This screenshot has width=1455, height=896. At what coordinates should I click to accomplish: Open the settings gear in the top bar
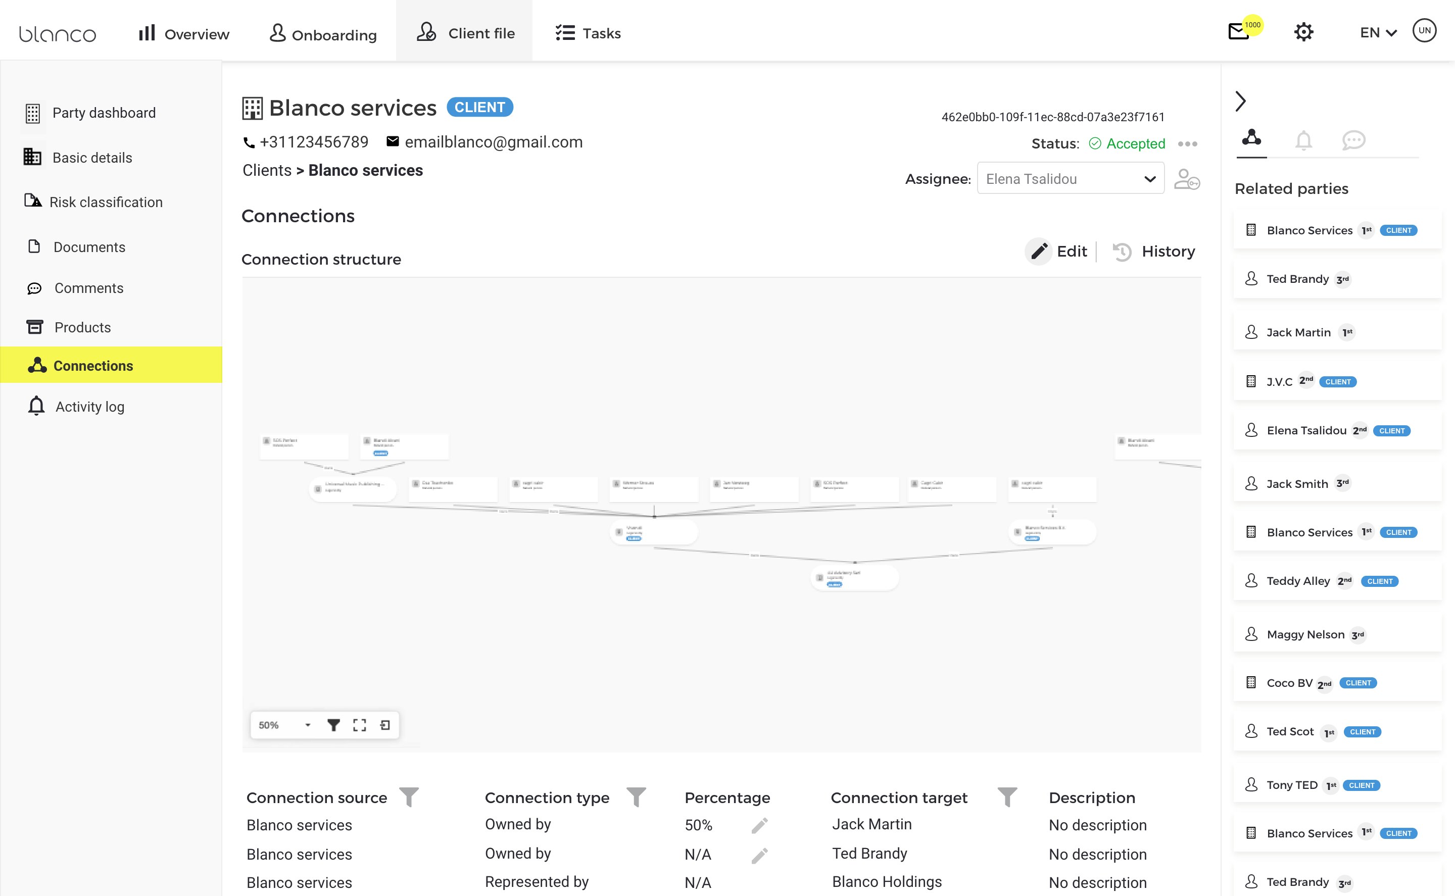click(1303, 32)
